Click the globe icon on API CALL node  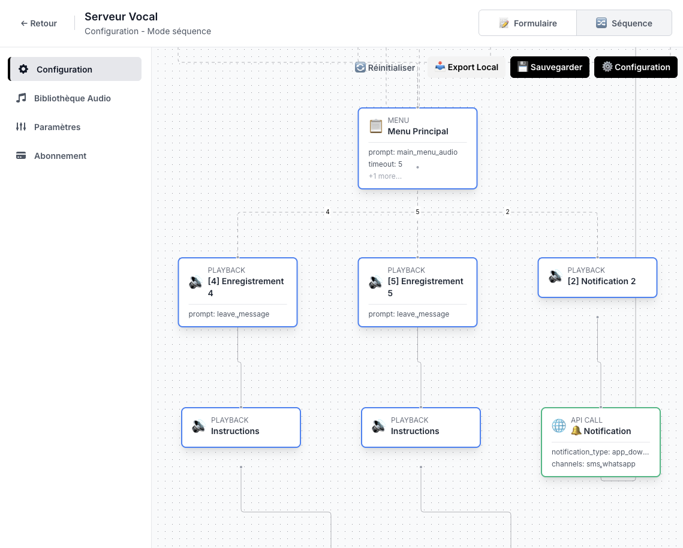click(x=559, y=426)
